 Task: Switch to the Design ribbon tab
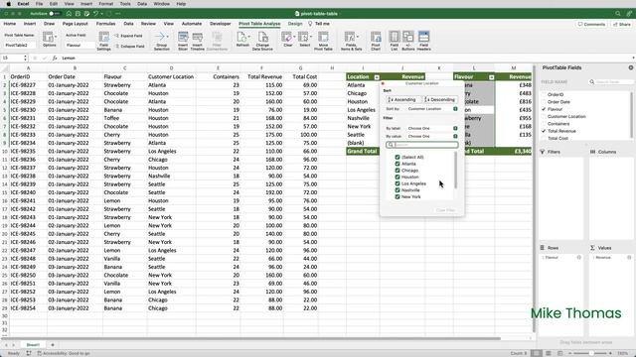pyautogui.click(x=295, y=24)
